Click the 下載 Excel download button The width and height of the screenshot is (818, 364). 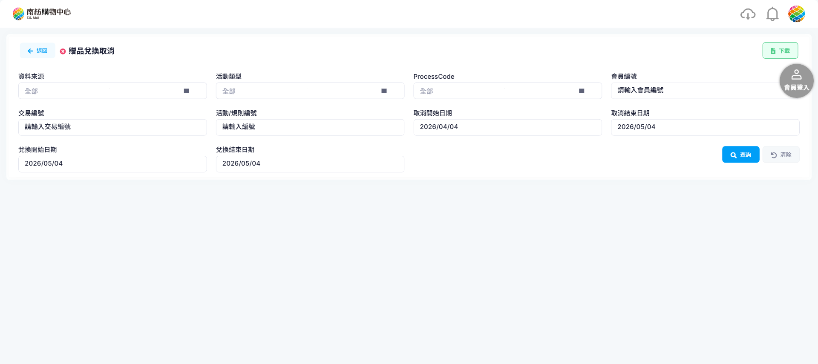coord(780,51)
